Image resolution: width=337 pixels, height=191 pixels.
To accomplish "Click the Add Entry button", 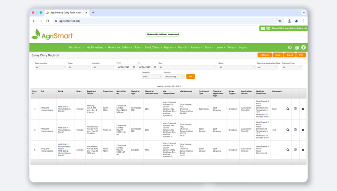I will coord(264,55).
